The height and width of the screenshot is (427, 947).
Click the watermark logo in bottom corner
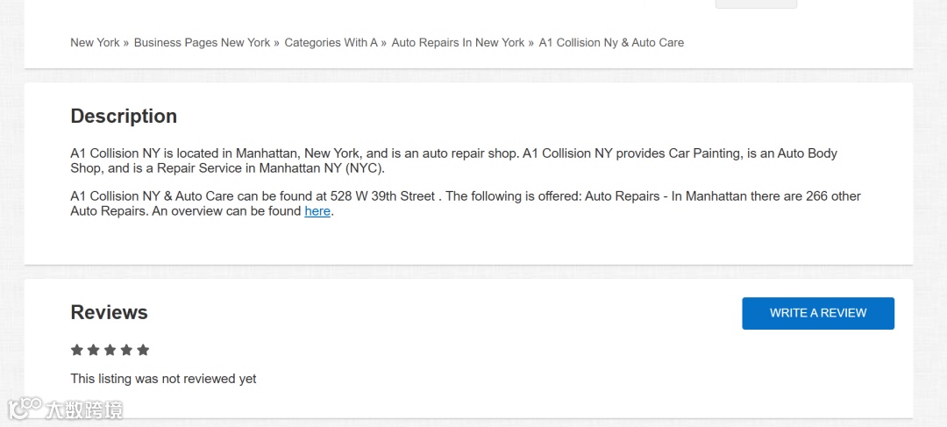coord(65,409)
